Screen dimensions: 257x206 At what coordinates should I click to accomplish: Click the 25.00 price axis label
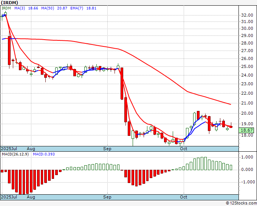click(x=247, y=67)
